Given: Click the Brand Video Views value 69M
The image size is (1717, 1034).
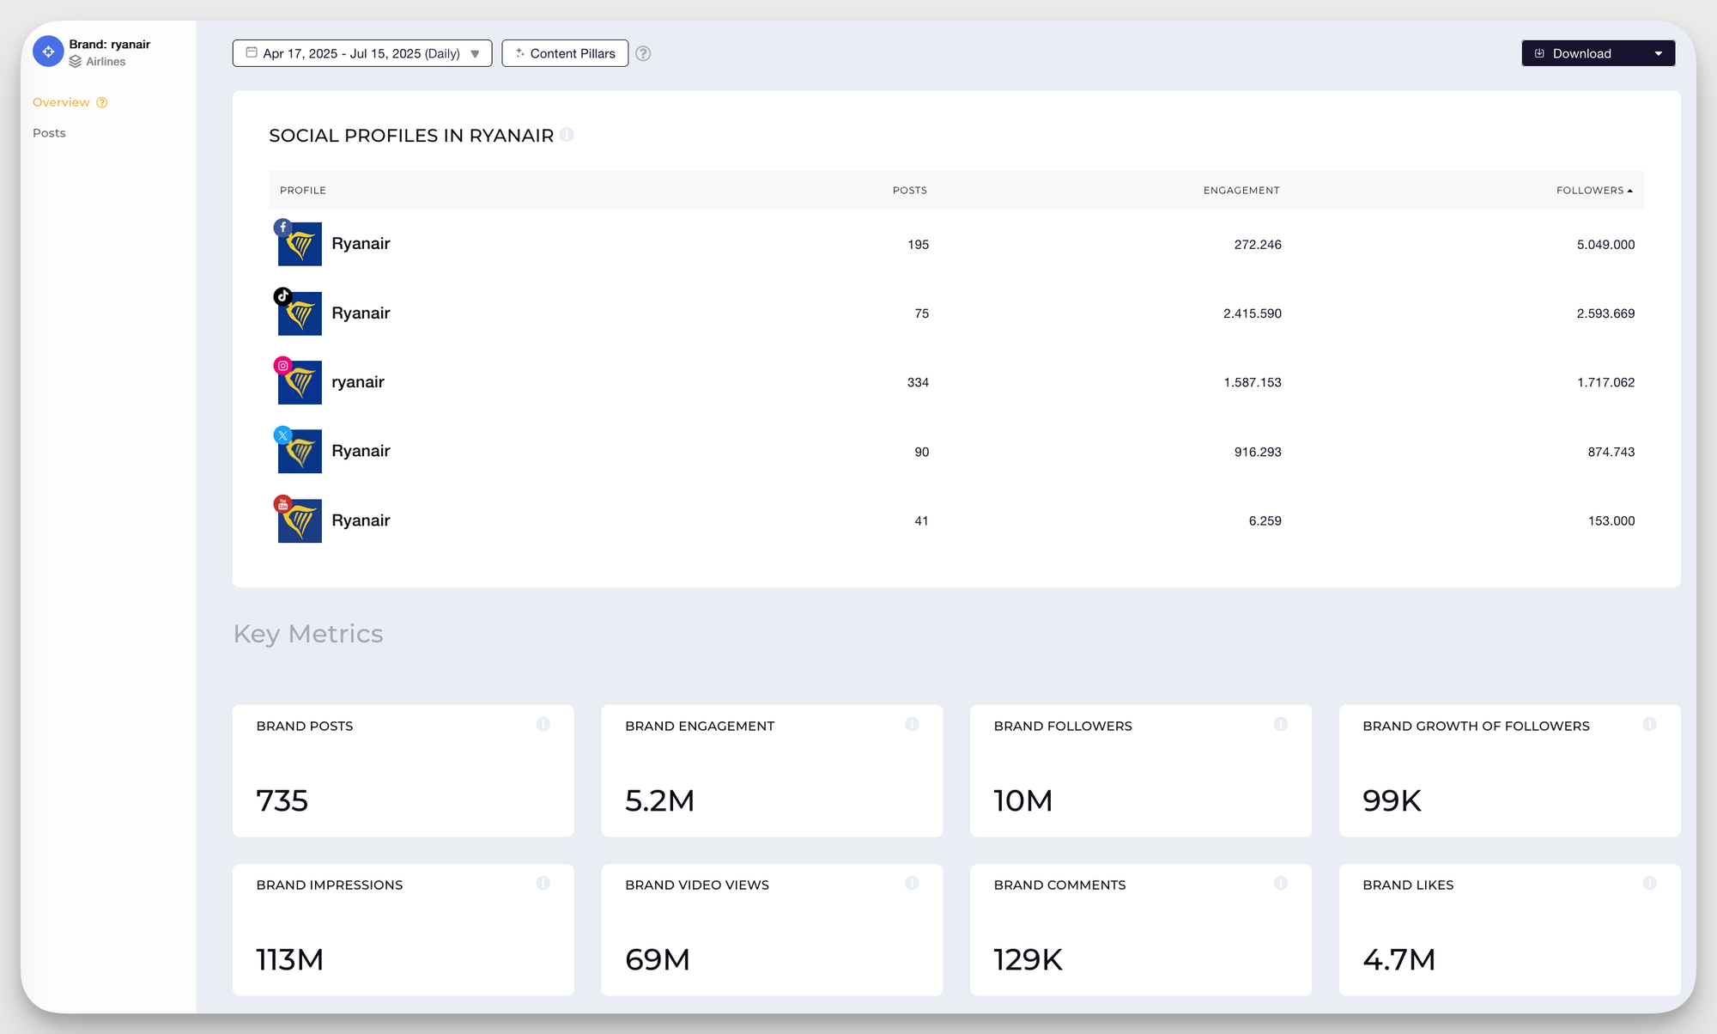Looking at the screenshot, I should pos(658,959).
